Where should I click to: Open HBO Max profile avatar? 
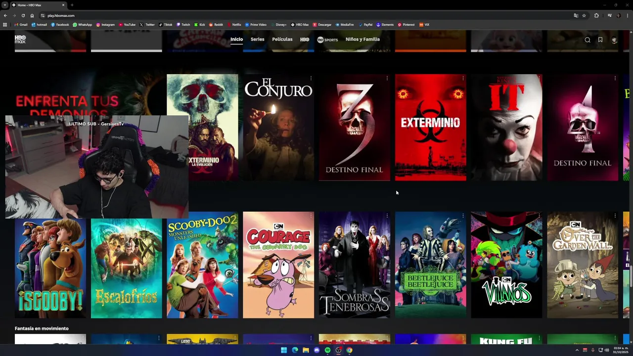pyautogui.click(x=614, y=40)
